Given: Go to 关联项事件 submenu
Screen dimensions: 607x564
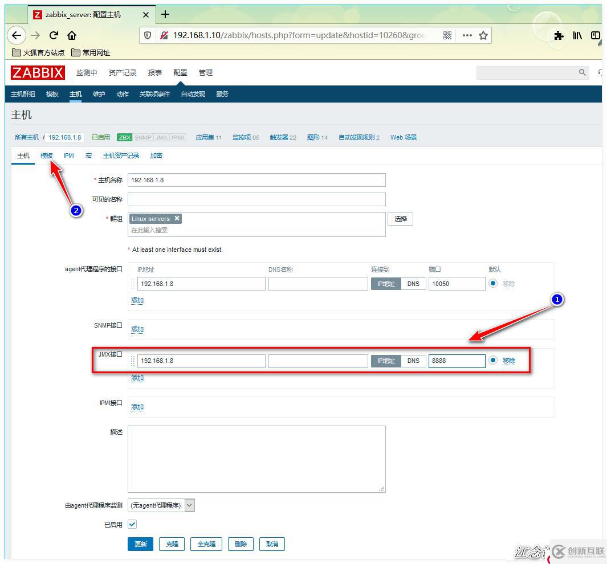Looking at the screenshot, I should click(x=154, y=94).
